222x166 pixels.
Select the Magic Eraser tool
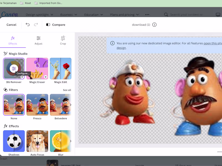37,68
